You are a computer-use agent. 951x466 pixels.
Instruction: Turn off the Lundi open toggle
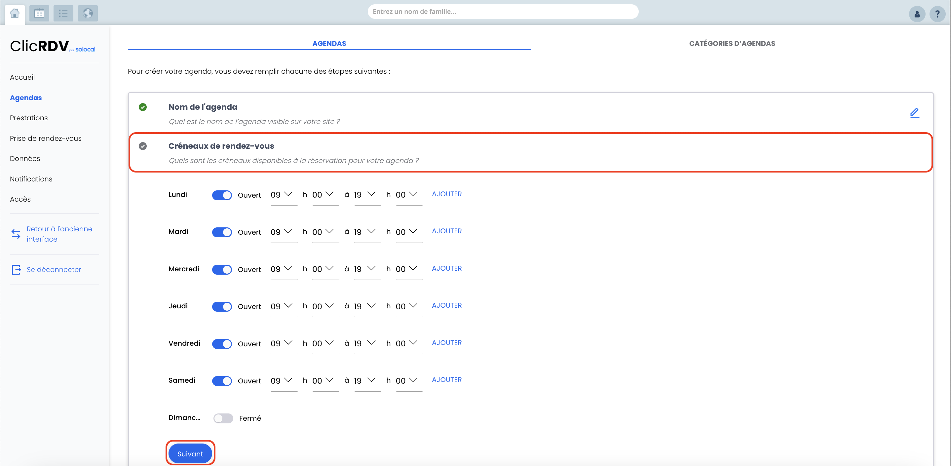[x=222, y=195]
